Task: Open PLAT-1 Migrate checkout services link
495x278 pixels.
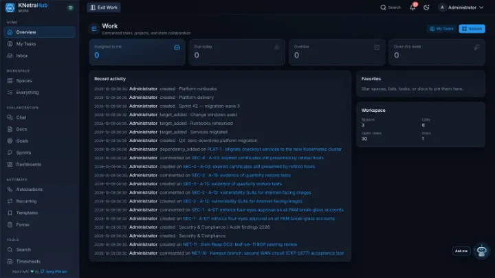Action: (x=274, y=150)
